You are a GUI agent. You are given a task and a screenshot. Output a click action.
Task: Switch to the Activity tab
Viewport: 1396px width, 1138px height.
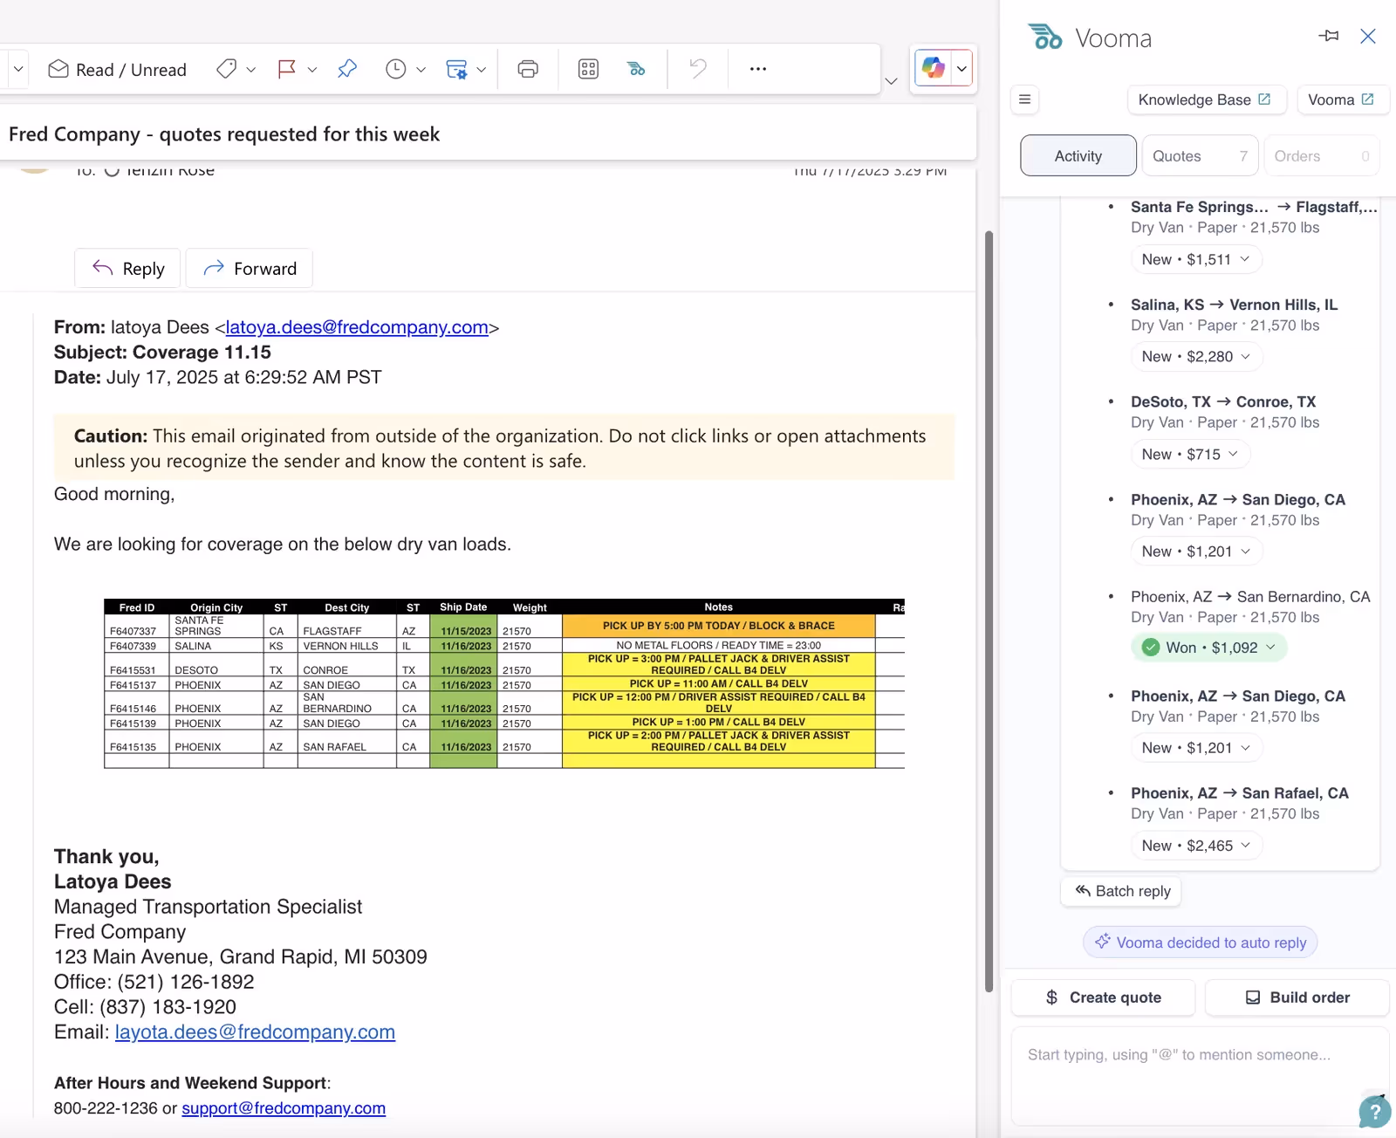pyautogui.click(x=1078, y=156)
